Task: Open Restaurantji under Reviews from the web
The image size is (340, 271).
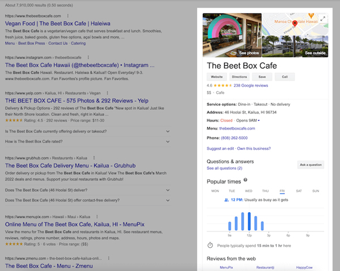Action: tap(265, 268)
